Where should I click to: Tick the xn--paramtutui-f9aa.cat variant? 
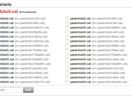click(x=67, y=50)
